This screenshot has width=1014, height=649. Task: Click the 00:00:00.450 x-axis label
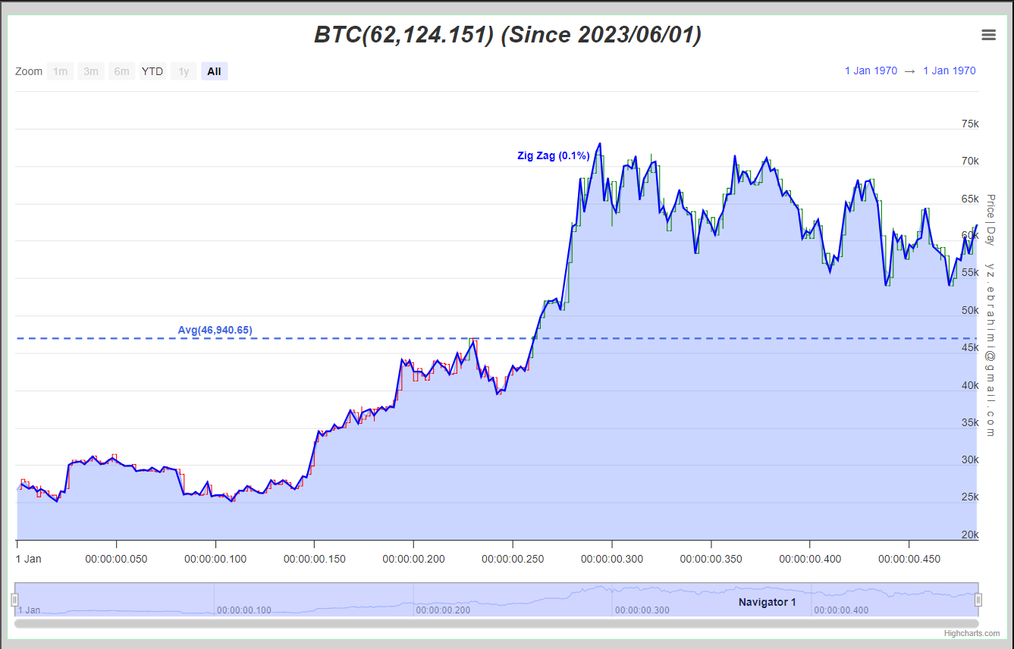(x=909, y=559)
